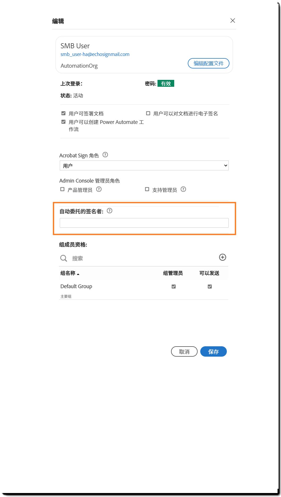Viewport: 281px width, 497px height.
Task: Focus the 搜索 group search field
Action: tap(143, 258)
